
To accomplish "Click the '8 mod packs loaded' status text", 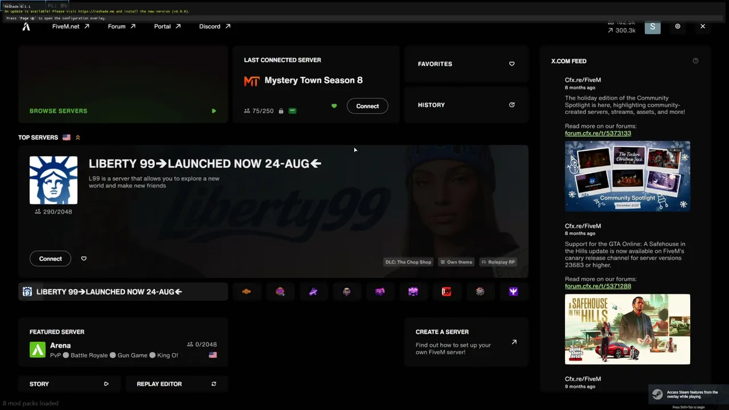I will [x=31, y=403].
